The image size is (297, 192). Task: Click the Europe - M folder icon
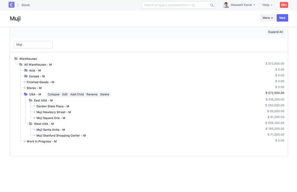26,76
